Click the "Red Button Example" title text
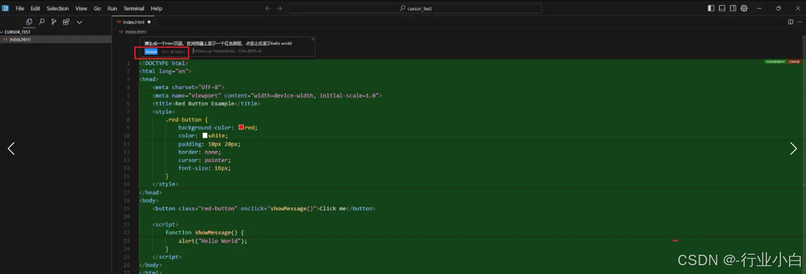 [x=204, y=103]
